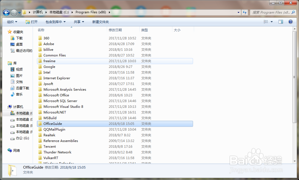Click the search magnifier icon
The image size is (299, 180).
tap(293, 12)
